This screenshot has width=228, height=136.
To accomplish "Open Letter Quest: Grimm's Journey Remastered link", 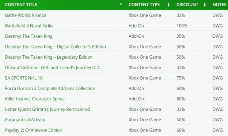I will [x=48, y=109].
